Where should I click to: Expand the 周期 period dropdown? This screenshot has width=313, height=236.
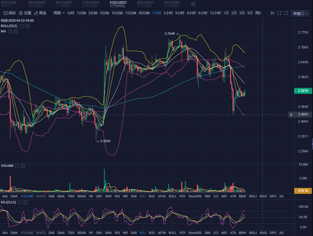[x=59, y=13]
